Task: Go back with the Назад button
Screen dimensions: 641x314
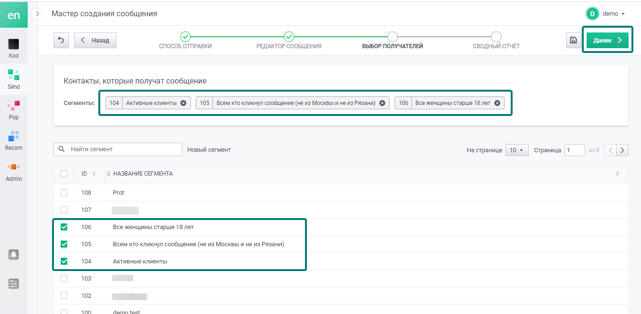Action: pos(95,41)
